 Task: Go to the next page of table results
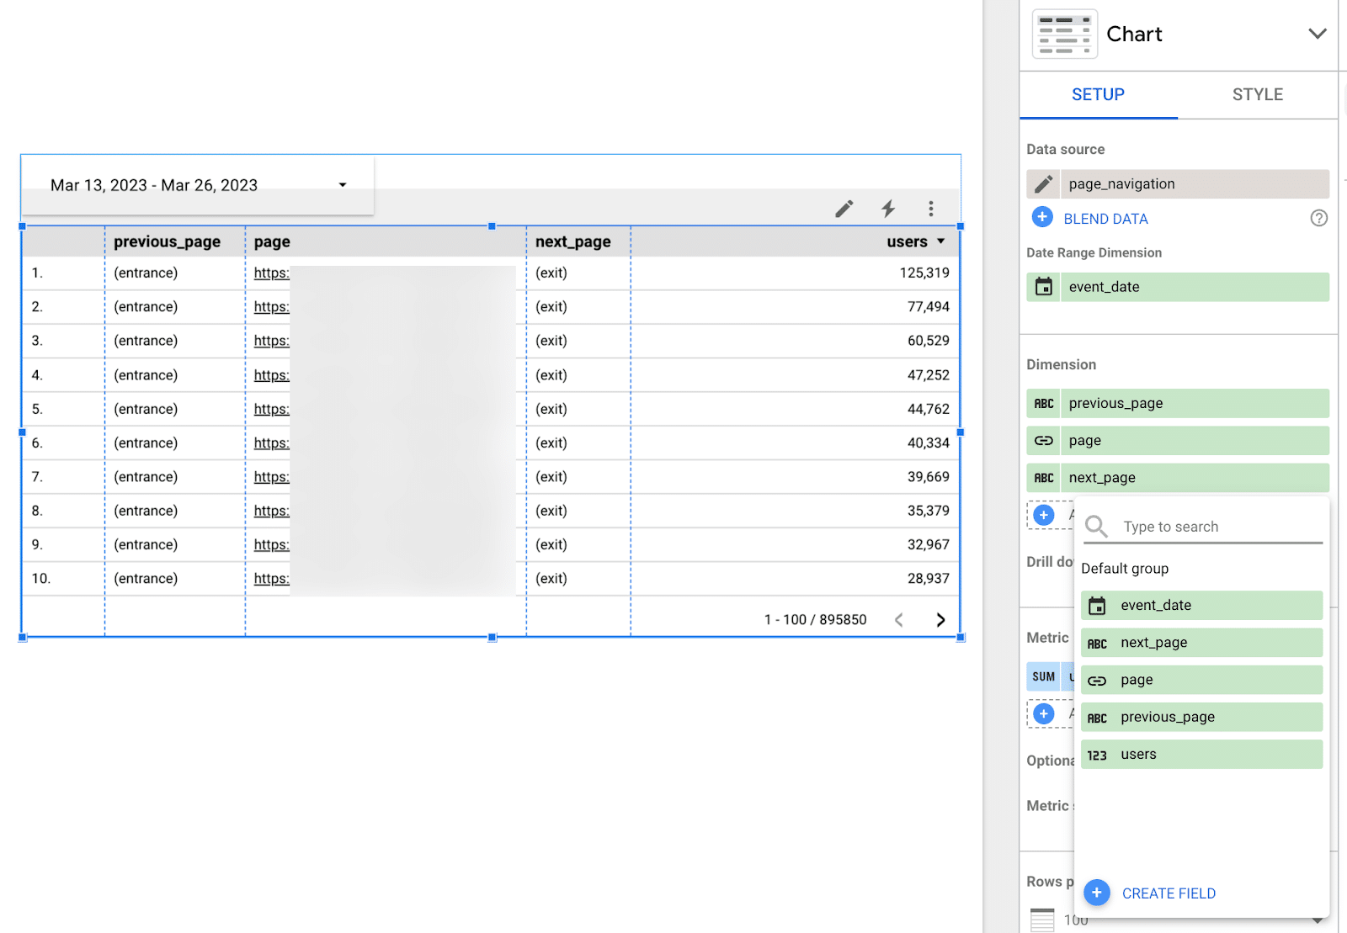tap(940, 619)
